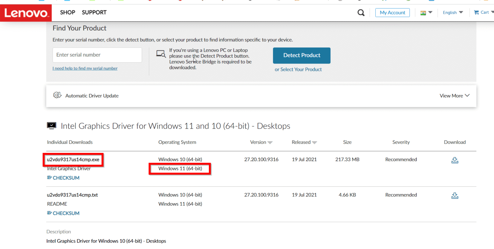Click the Automatic Driver Update gear icon
Screen dimensions: 494x249
pos(57,95)
